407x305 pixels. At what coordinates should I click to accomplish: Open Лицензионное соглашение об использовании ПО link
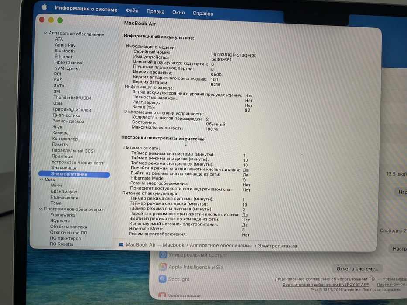point(325,279)
